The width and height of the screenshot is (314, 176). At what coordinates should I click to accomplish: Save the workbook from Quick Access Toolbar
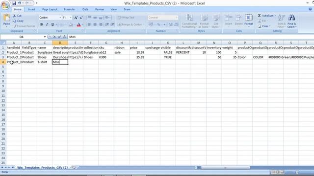pyautogui.click(x=14, y=3)
